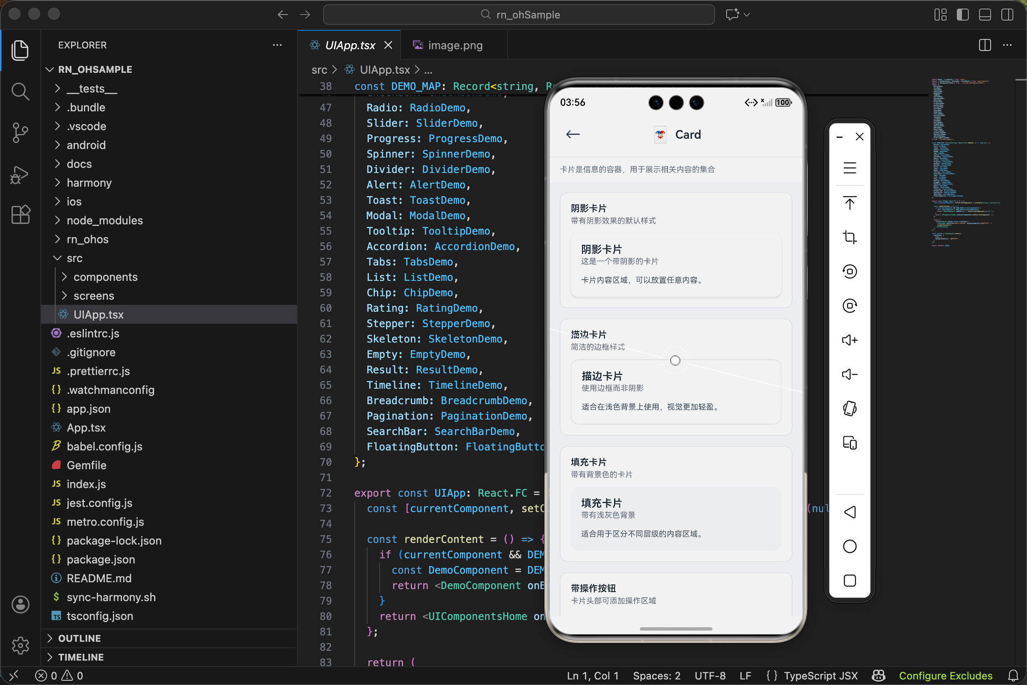Switch to the image.png tab

tap(454, 45)
